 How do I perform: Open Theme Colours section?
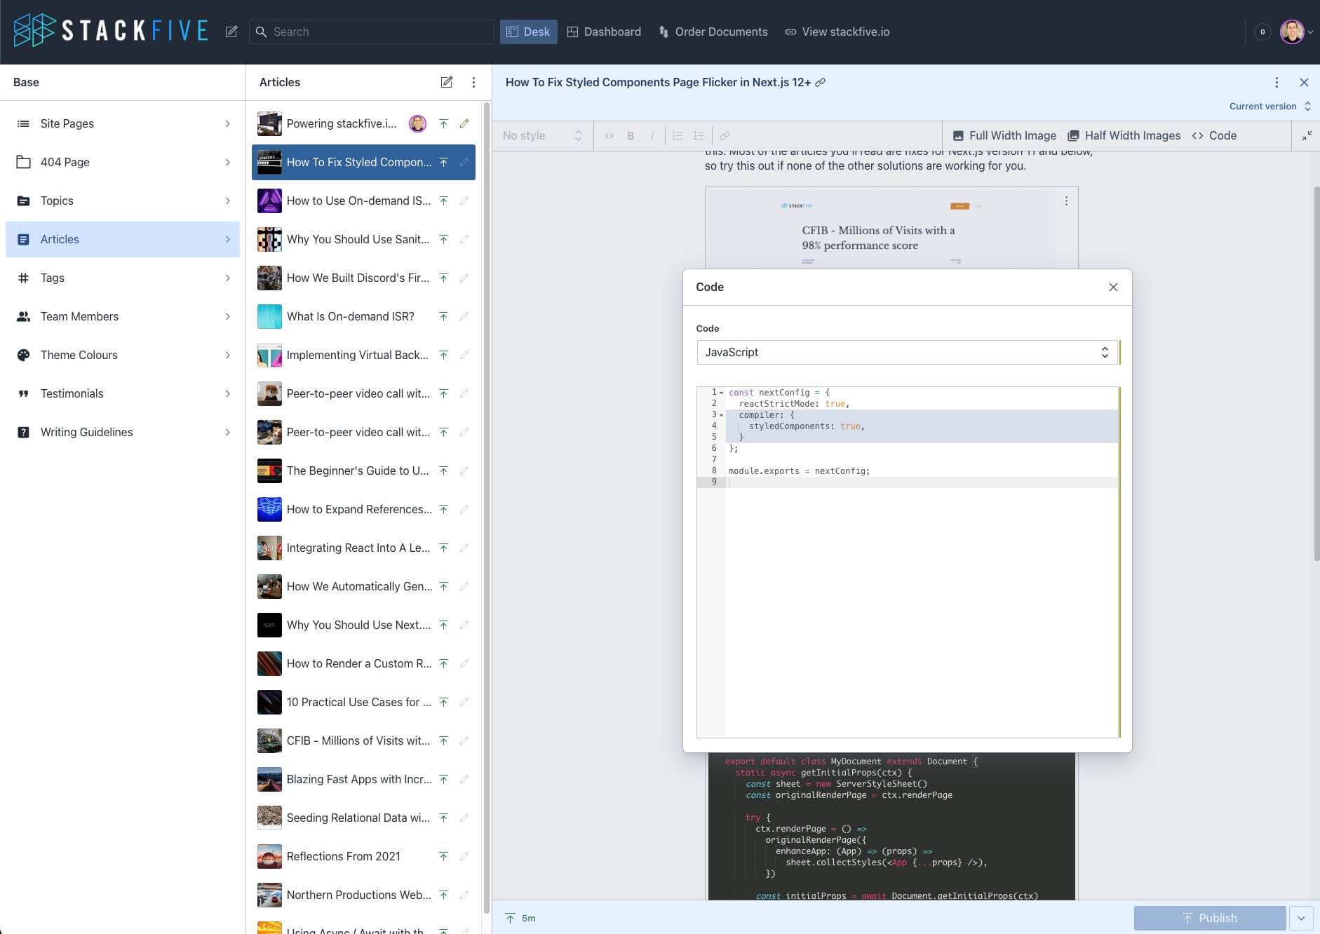[x=123, y=355]
